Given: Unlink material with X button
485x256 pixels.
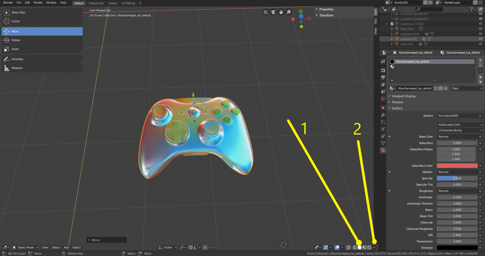Looking at the screenshot, I should tap(446, 88).
